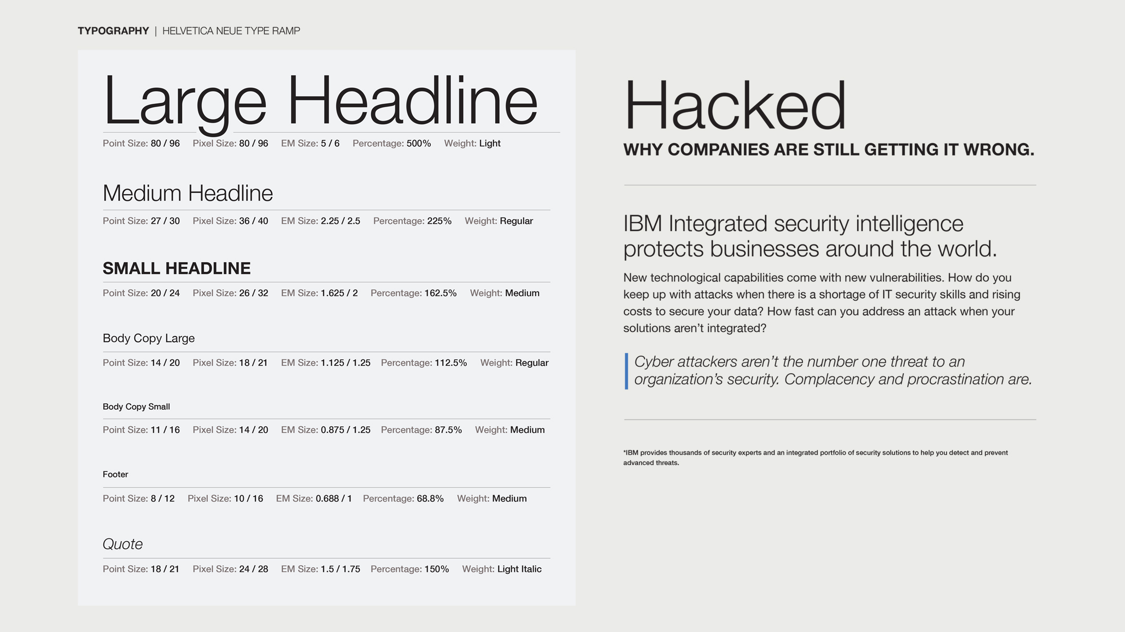Viewport: 1125px width, 632px height.
Task: Click the SMALL HEADLINE sample text
Action: 177,268
